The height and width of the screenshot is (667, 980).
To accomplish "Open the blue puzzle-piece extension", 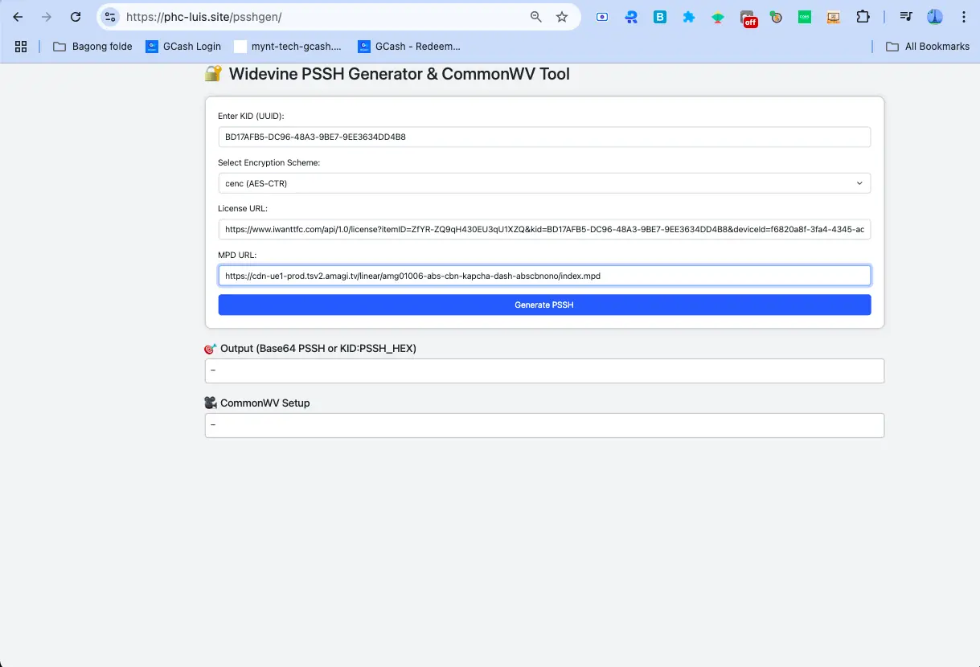I will pyautogui.click(x=689, y=17).
